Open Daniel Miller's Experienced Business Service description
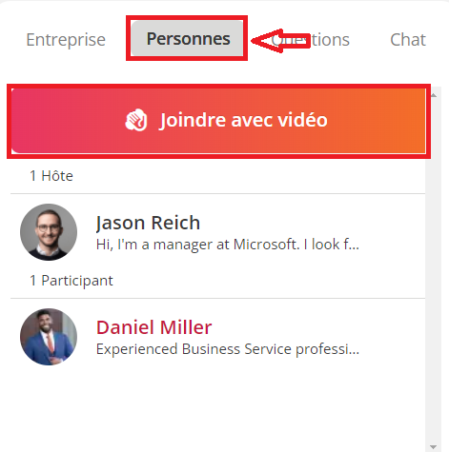The width and height of the screenshot is (449, 452). pos(228,349)
